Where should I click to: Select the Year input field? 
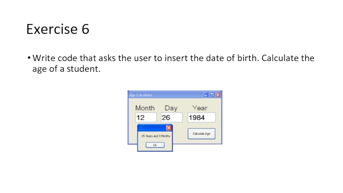(201, 118)
